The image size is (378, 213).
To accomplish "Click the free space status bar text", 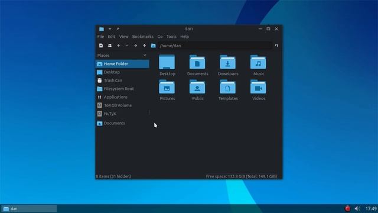I will (242, 176).
